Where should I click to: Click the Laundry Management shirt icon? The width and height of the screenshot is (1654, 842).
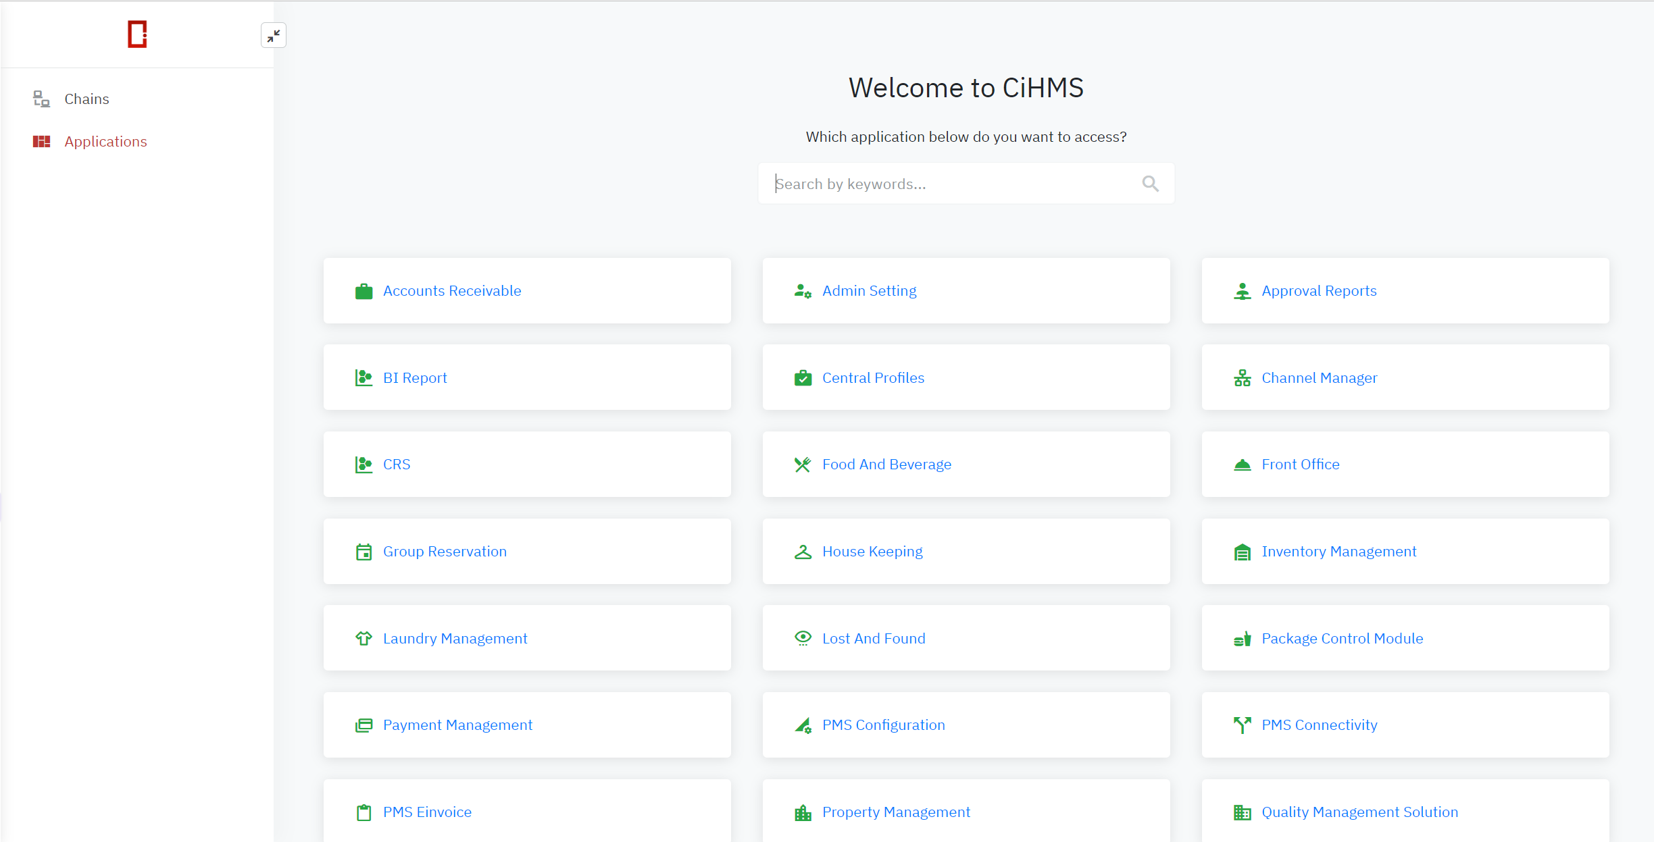pos(364,638)
